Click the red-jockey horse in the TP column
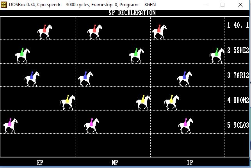 pyautogui.click(x=159, y=32)
